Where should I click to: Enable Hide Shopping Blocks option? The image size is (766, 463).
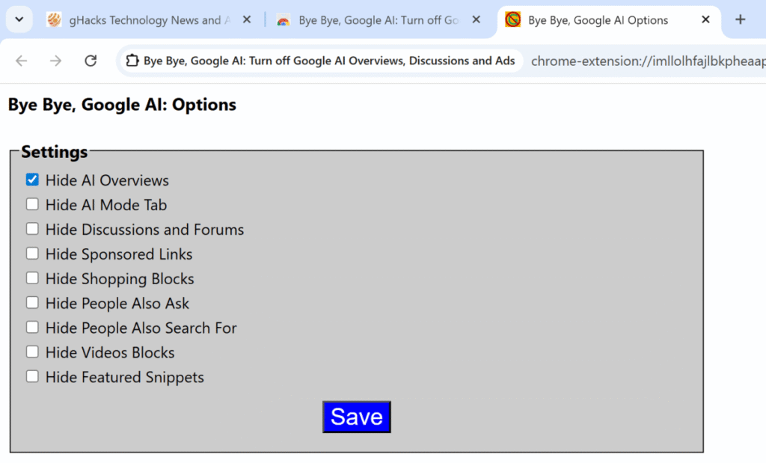point(32,278)
